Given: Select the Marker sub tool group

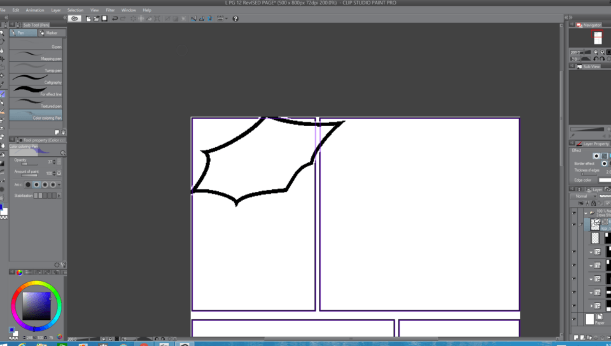Looking at the screenshot, I should 50,33.
